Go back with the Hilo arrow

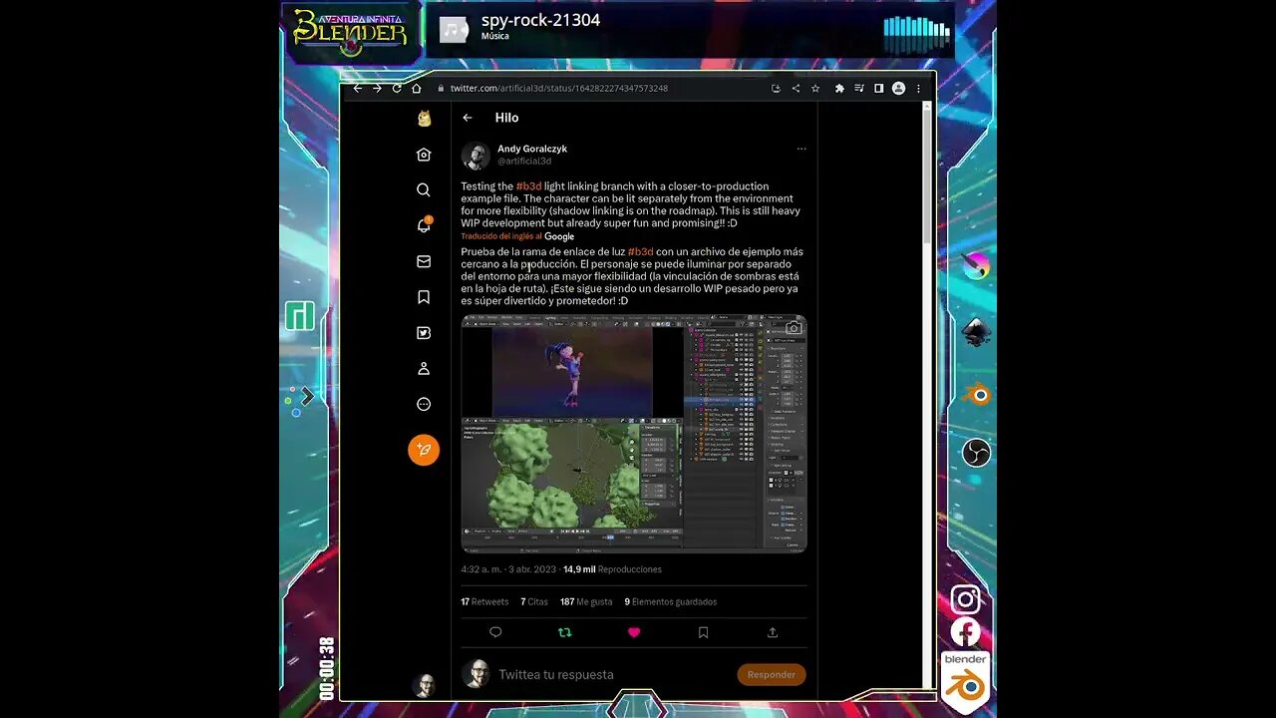pyautogui.click(x=468, y=118)
